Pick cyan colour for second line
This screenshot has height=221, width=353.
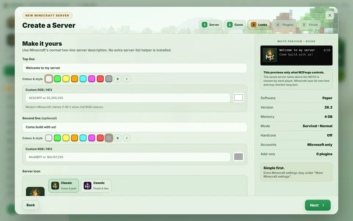coord(83,138)
